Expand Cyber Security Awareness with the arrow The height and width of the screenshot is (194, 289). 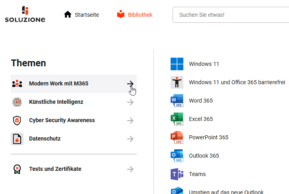(x=130, y=121)
